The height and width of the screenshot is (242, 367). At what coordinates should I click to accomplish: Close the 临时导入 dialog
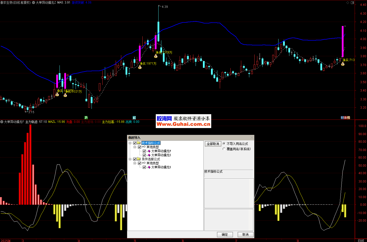click(252, 137)
